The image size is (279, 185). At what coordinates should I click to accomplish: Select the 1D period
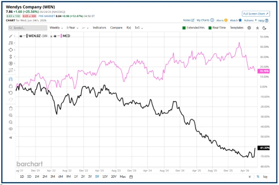point(22,176)
